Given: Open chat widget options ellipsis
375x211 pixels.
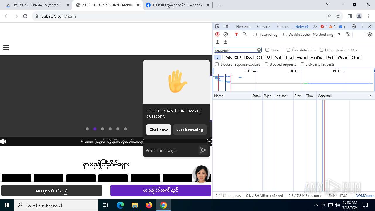Looking at the screenshot, I should point(209,142).
